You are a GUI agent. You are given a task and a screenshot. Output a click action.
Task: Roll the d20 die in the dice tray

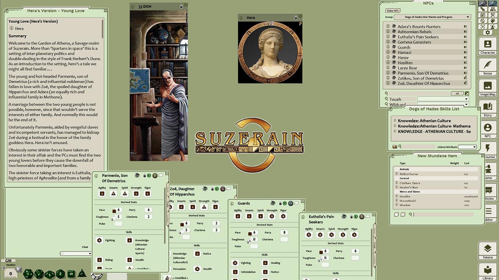point(28,274)
